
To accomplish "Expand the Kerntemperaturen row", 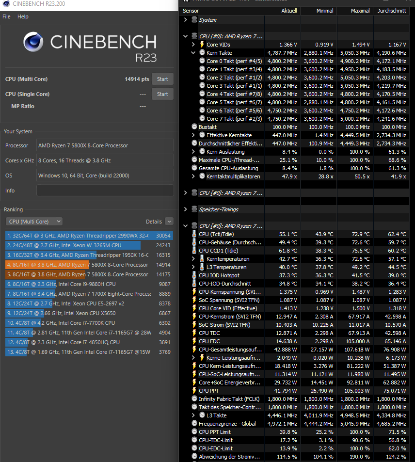I will click(193, 259).
